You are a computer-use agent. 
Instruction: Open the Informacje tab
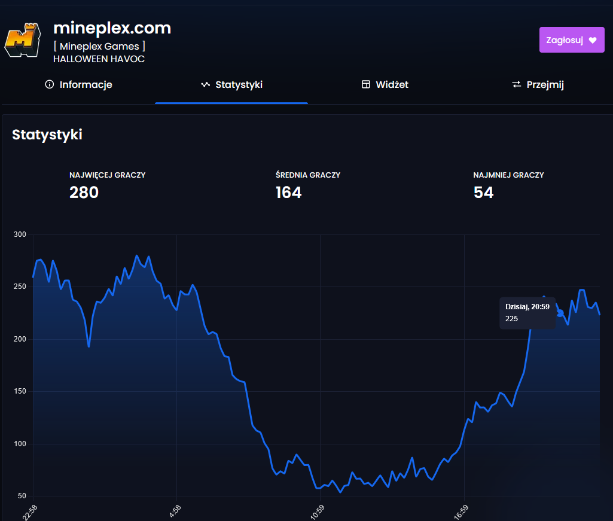coord(86,84)
